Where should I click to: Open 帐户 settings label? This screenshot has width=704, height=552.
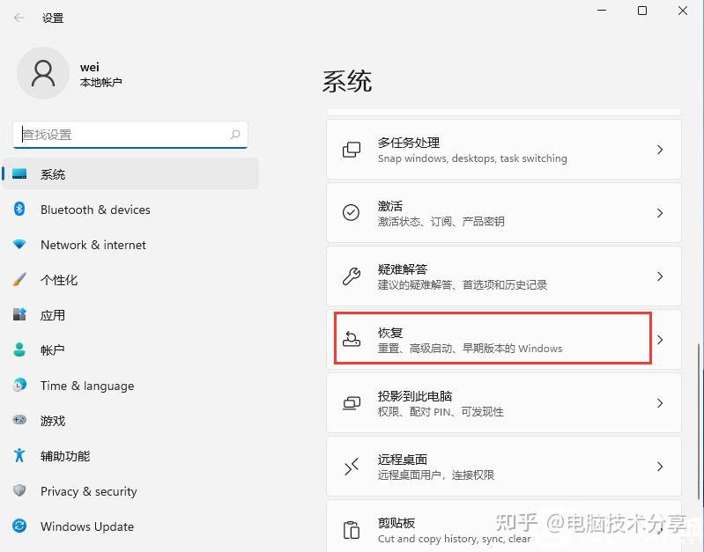(53, 350)
